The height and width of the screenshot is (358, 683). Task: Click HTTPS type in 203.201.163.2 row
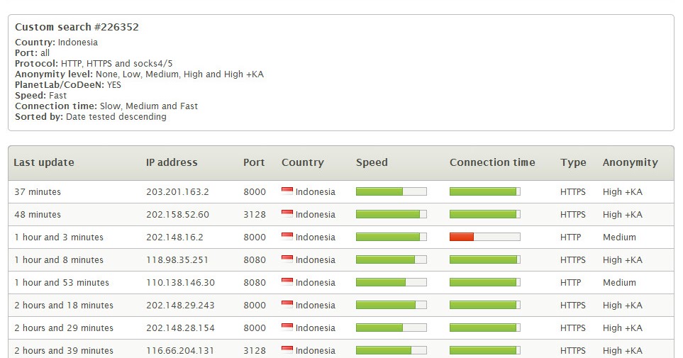[573, 191]
